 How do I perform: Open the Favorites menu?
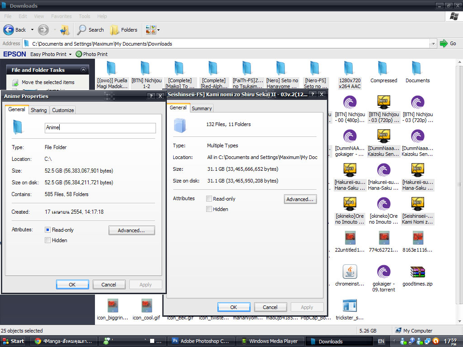[x=61, y=16]
